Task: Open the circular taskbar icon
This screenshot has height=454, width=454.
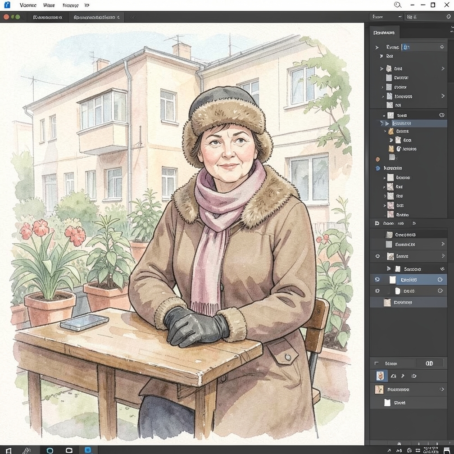Action: point(50,450)
